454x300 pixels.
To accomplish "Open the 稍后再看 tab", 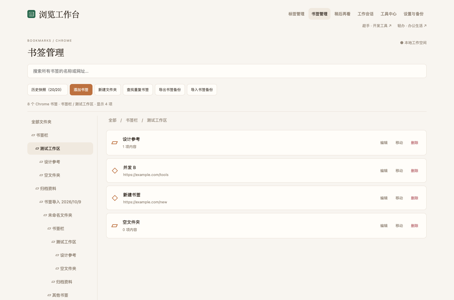I will click(343, 14).
